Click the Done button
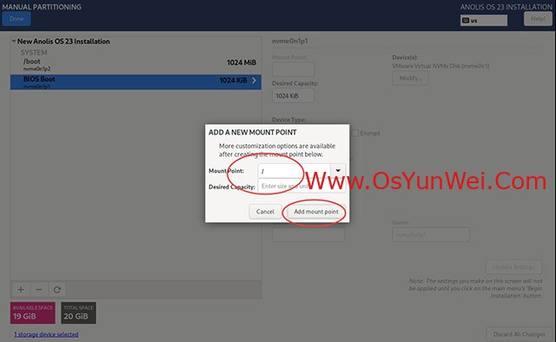 [17, 19]
